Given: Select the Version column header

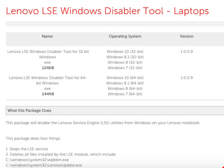Looking at the screenshot, I should click(186, 36).
